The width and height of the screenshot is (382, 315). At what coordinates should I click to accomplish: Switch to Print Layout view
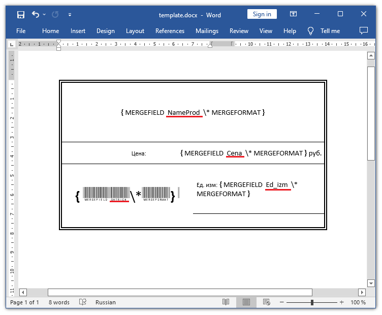(246, 302)
